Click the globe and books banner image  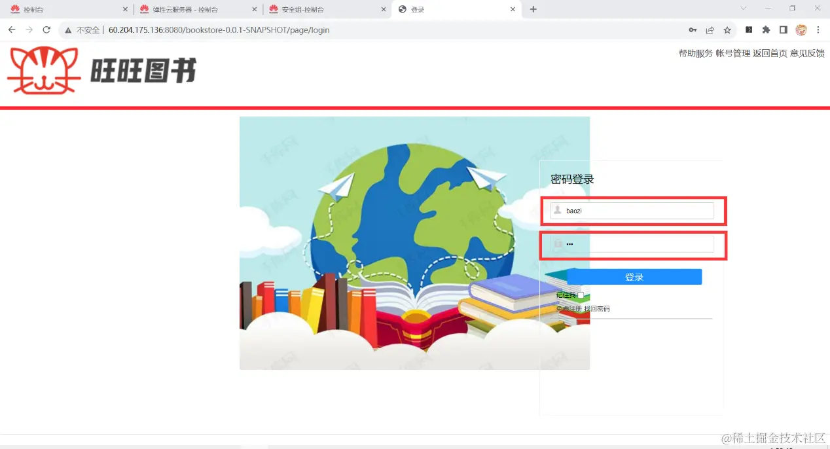tap(414, 243)
